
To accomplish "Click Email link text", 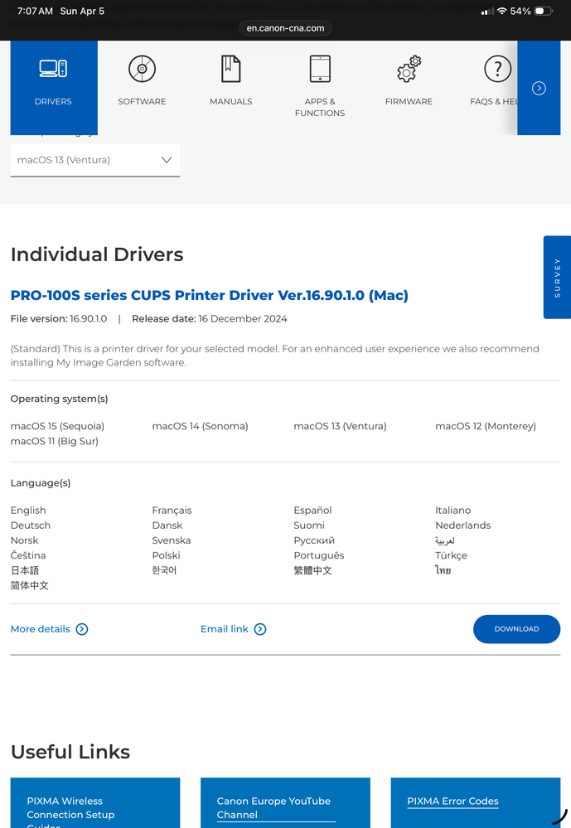I will 225,629.
